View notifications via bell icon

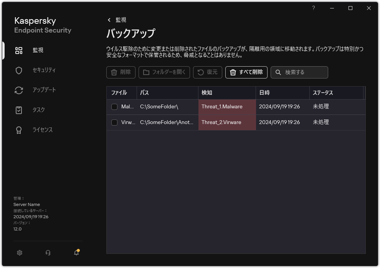76,253
